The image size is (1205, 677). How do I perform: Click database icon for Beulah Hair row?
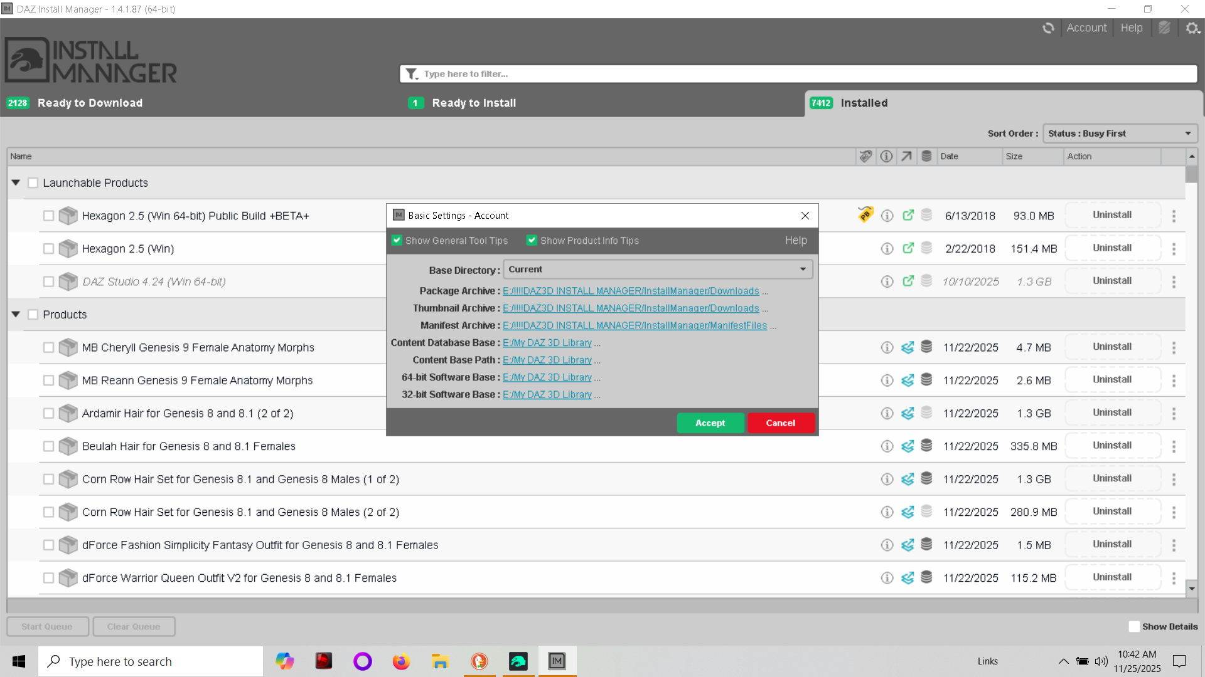[x=926, y=446]
